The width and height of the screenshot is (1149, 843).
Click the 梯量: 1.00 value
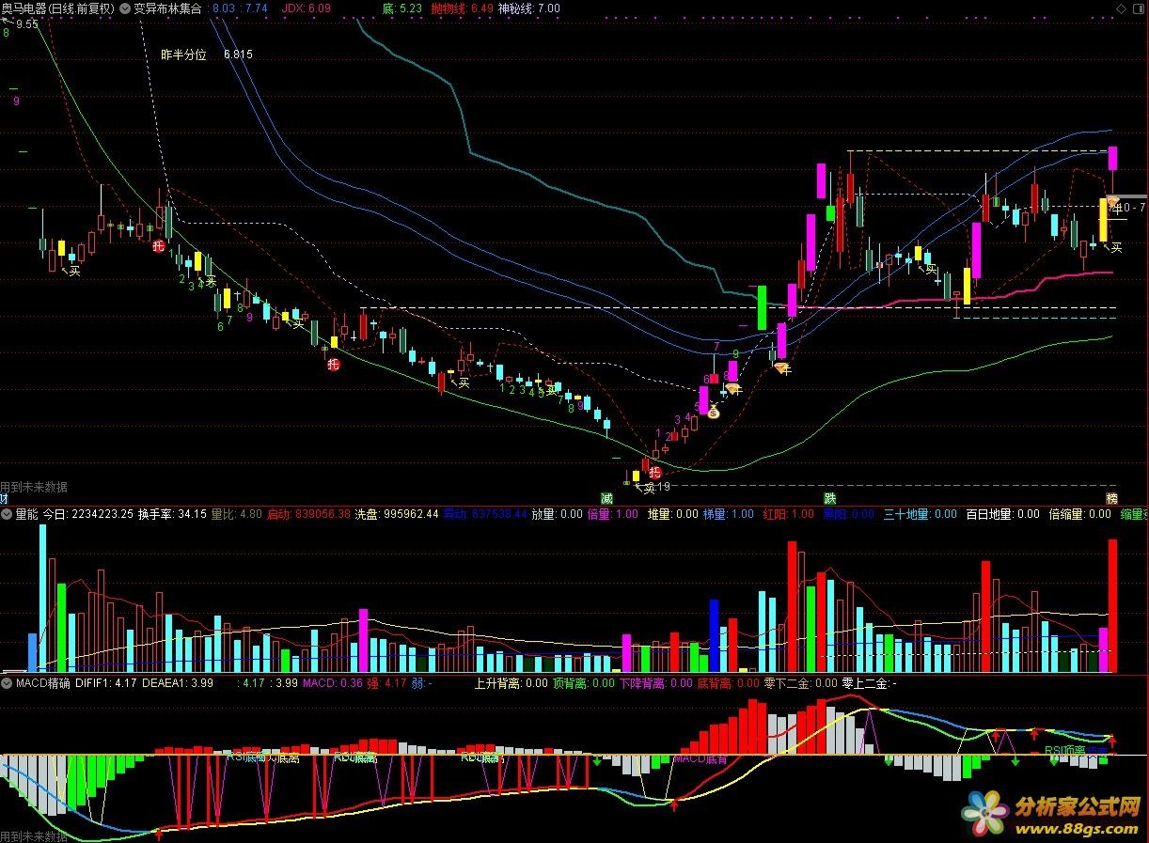point(729,514)
